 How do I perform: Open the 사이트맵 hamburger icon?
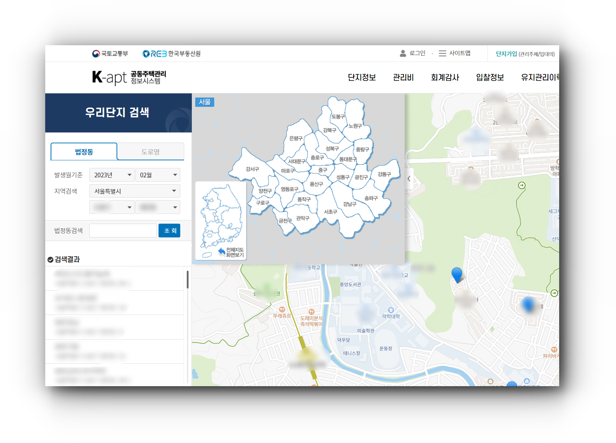[x=442, y=53]
